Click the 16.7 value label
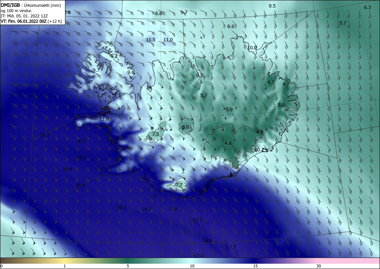The image size is (380, 269). [147, 209]
